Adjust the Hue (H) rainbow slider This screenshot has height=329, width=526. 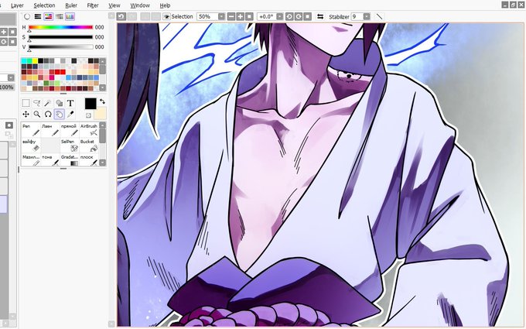(60, 27)
